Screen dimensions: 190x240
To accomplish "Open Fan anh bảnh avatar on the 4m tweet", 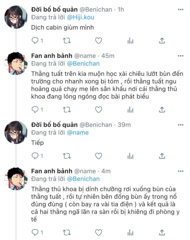I will [16, 178].
